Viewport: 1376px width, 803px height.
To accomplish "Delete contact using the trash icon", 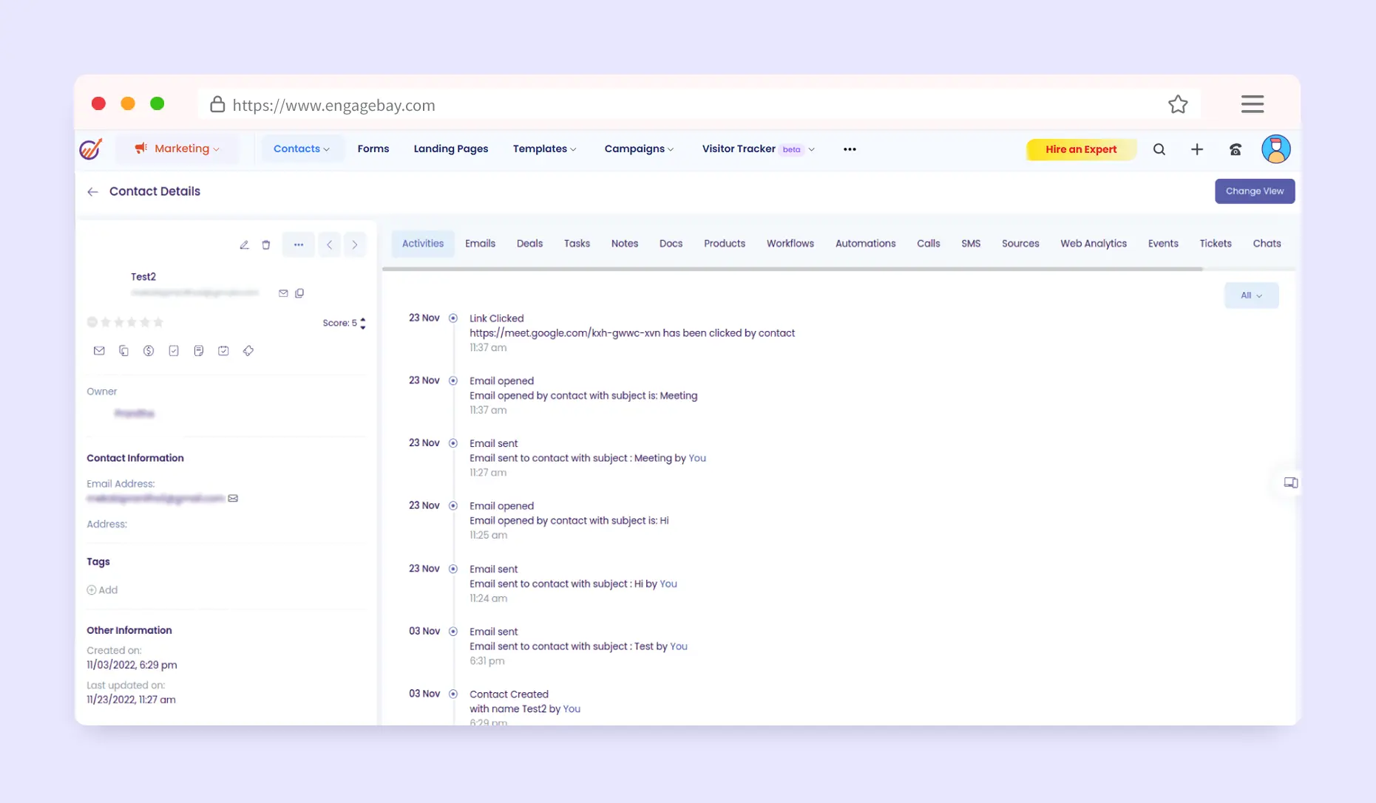I will (x=266, y=245).
